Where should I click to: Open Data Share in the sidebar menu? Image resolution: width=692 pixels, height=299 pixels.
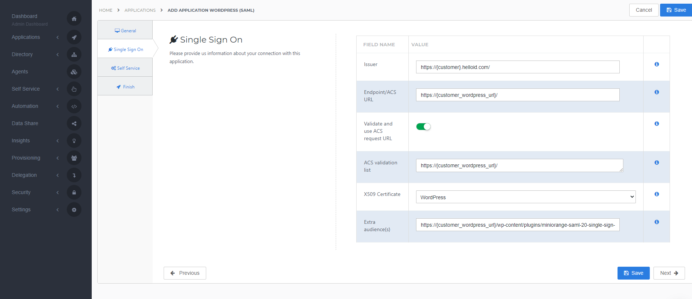coord(25,123)
